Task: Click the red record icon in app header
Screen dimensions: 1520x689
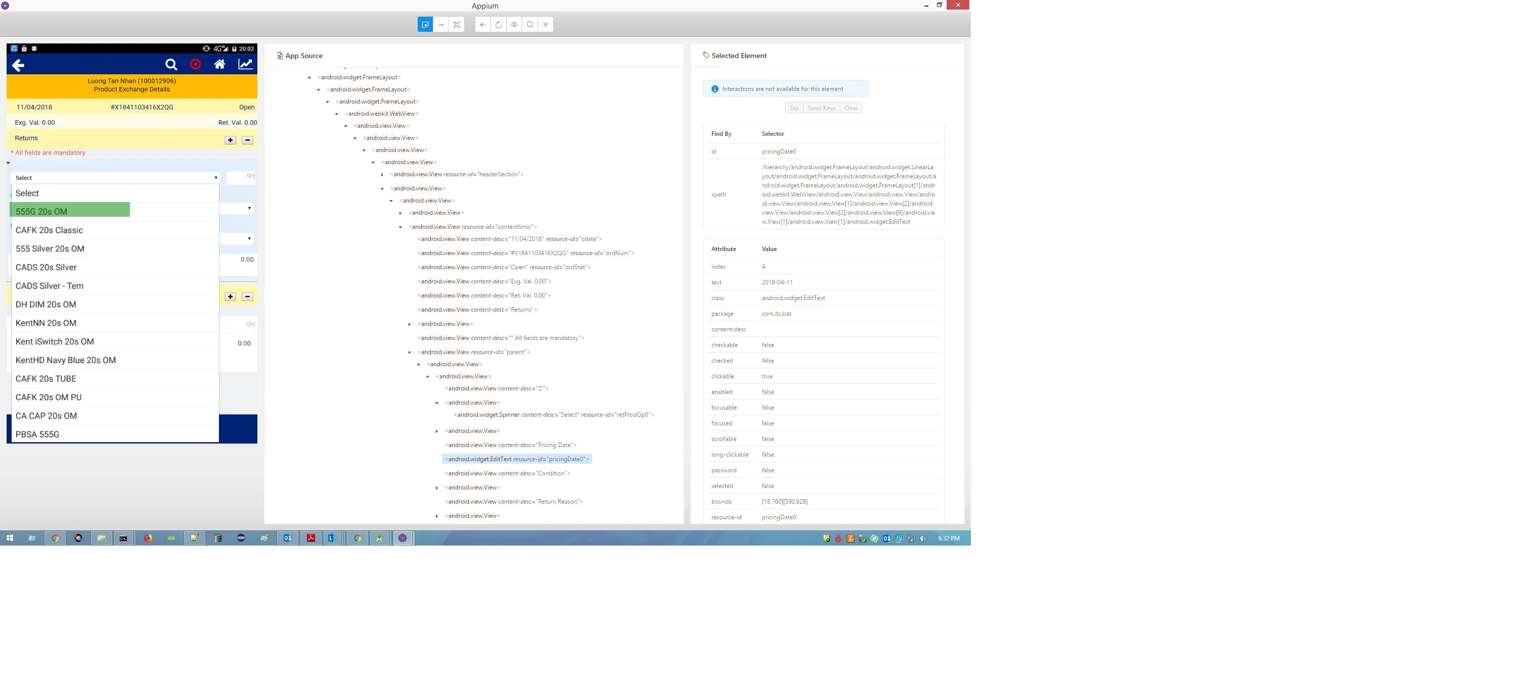Action: coord(195,64)
